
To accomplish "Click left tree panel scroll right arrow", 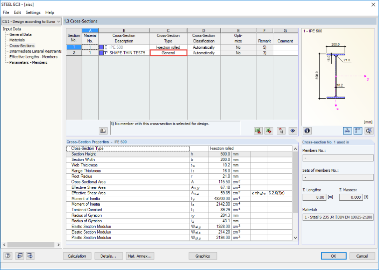I will pyautogui.click(x=58, y=245).
